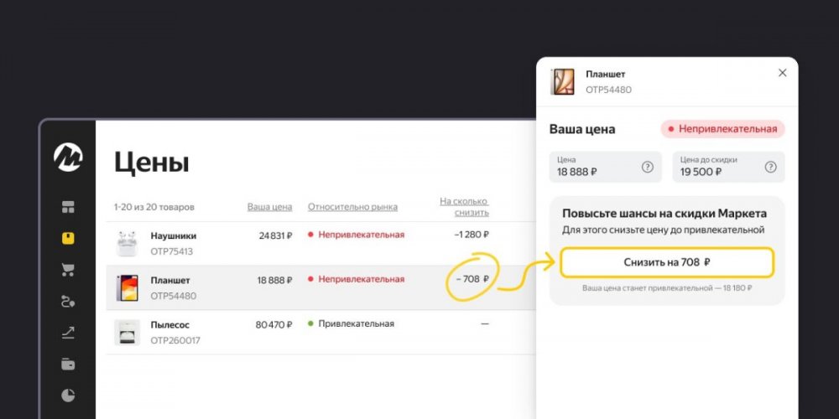This screenshot has width=839, height=419.
Task: Click the help icon next to Цена до скидки
Action: [x=770, y=167]
